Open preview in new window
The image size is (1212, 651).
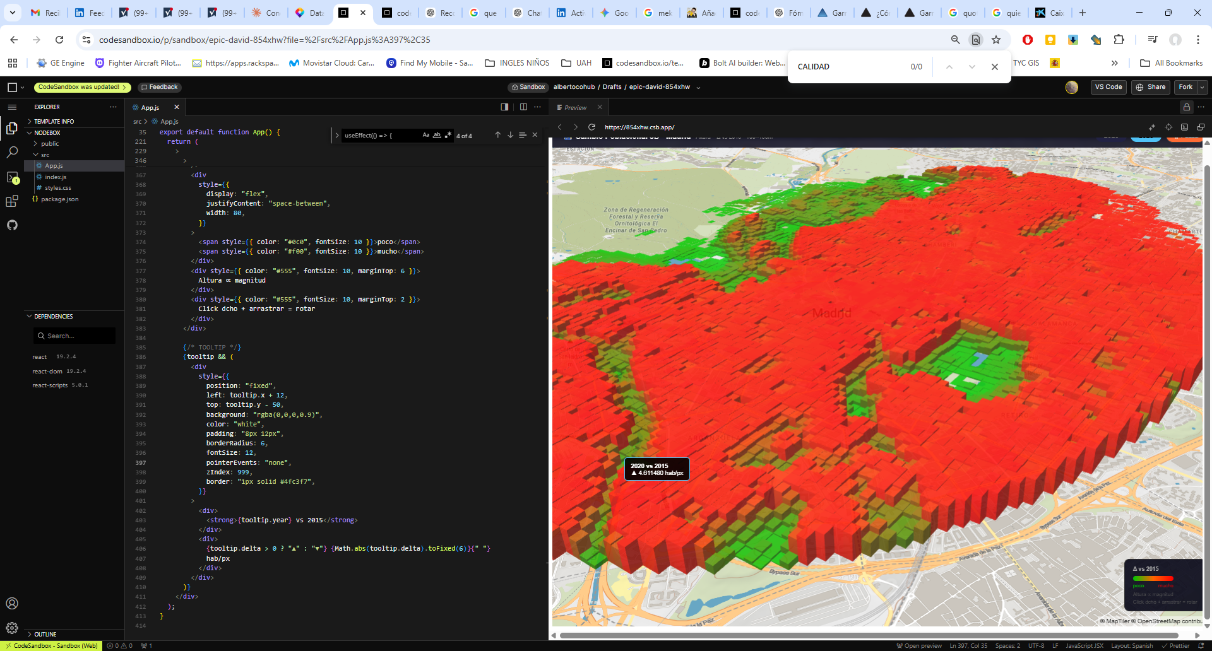(1201, 127)
